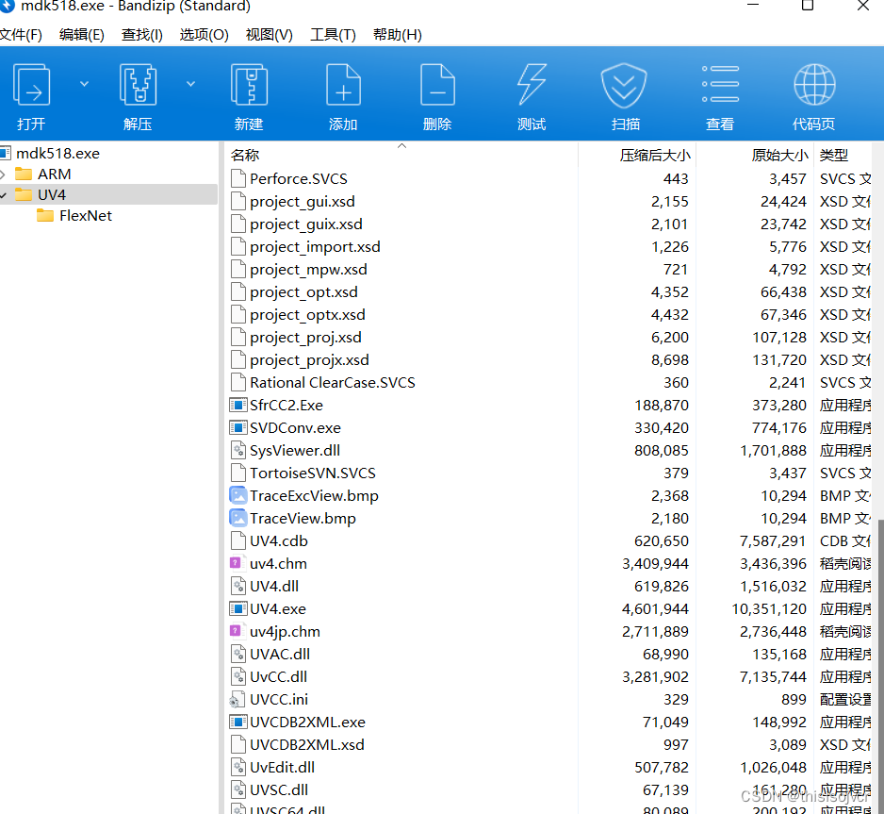This screenshot has height=814, width=884.
Task: Click the SfrCC2.Exe application icon
Action: click(x=237, y=405)
